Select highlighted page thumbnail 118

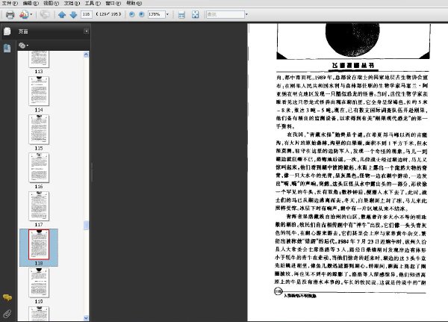coord(39,244)
